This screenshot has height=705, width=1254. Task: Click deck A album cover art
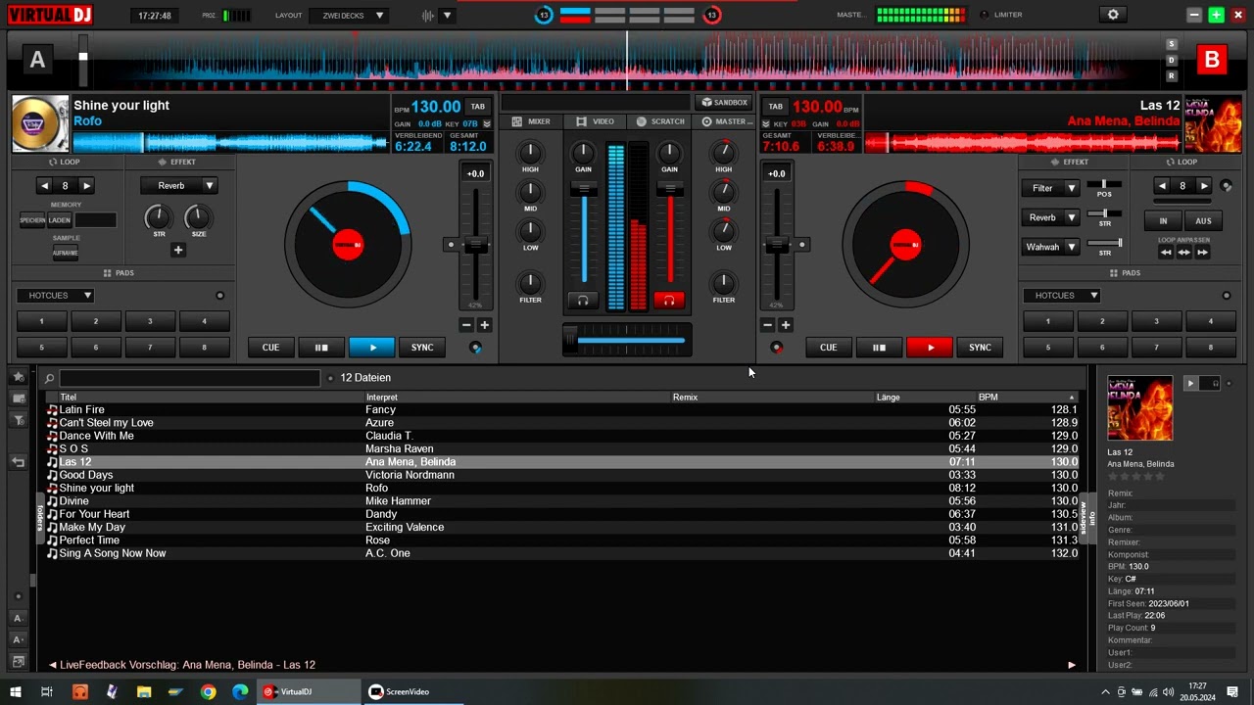(40, 124)
